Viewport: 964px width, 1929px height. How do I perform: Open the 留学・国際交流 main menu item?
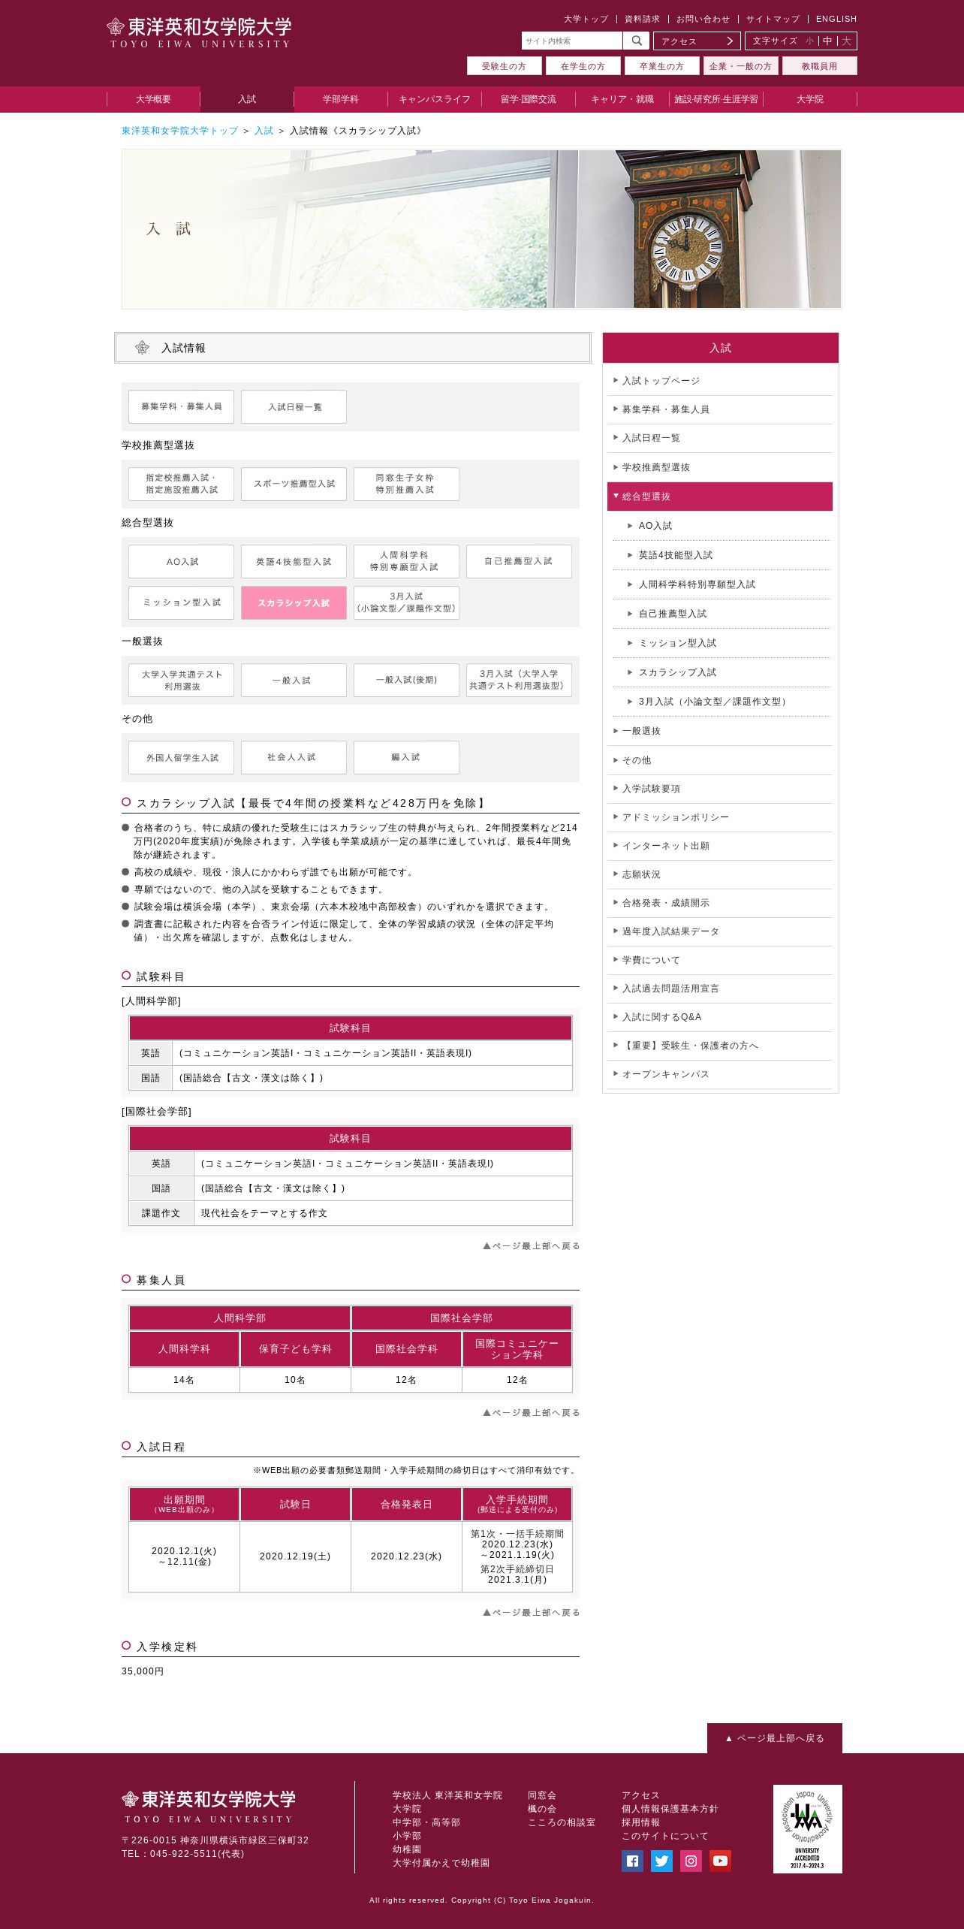pyautogui.click(x=529, y=99)
